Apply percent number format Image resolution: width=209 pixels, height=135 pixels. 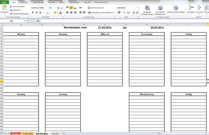(124, 12)
